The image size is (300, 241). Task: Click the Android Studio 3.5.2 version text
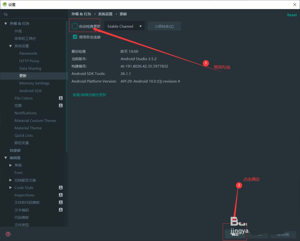(x=139, y=59)
